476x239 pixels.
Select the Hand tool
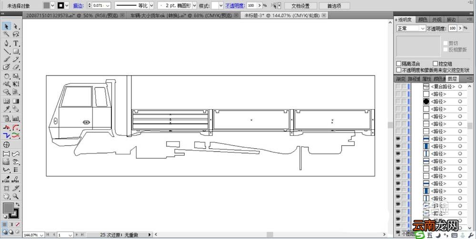coord(7,196)
